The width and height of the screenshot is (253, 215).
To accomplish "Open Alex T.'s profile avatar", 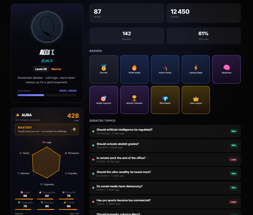I will coord(47,27).
